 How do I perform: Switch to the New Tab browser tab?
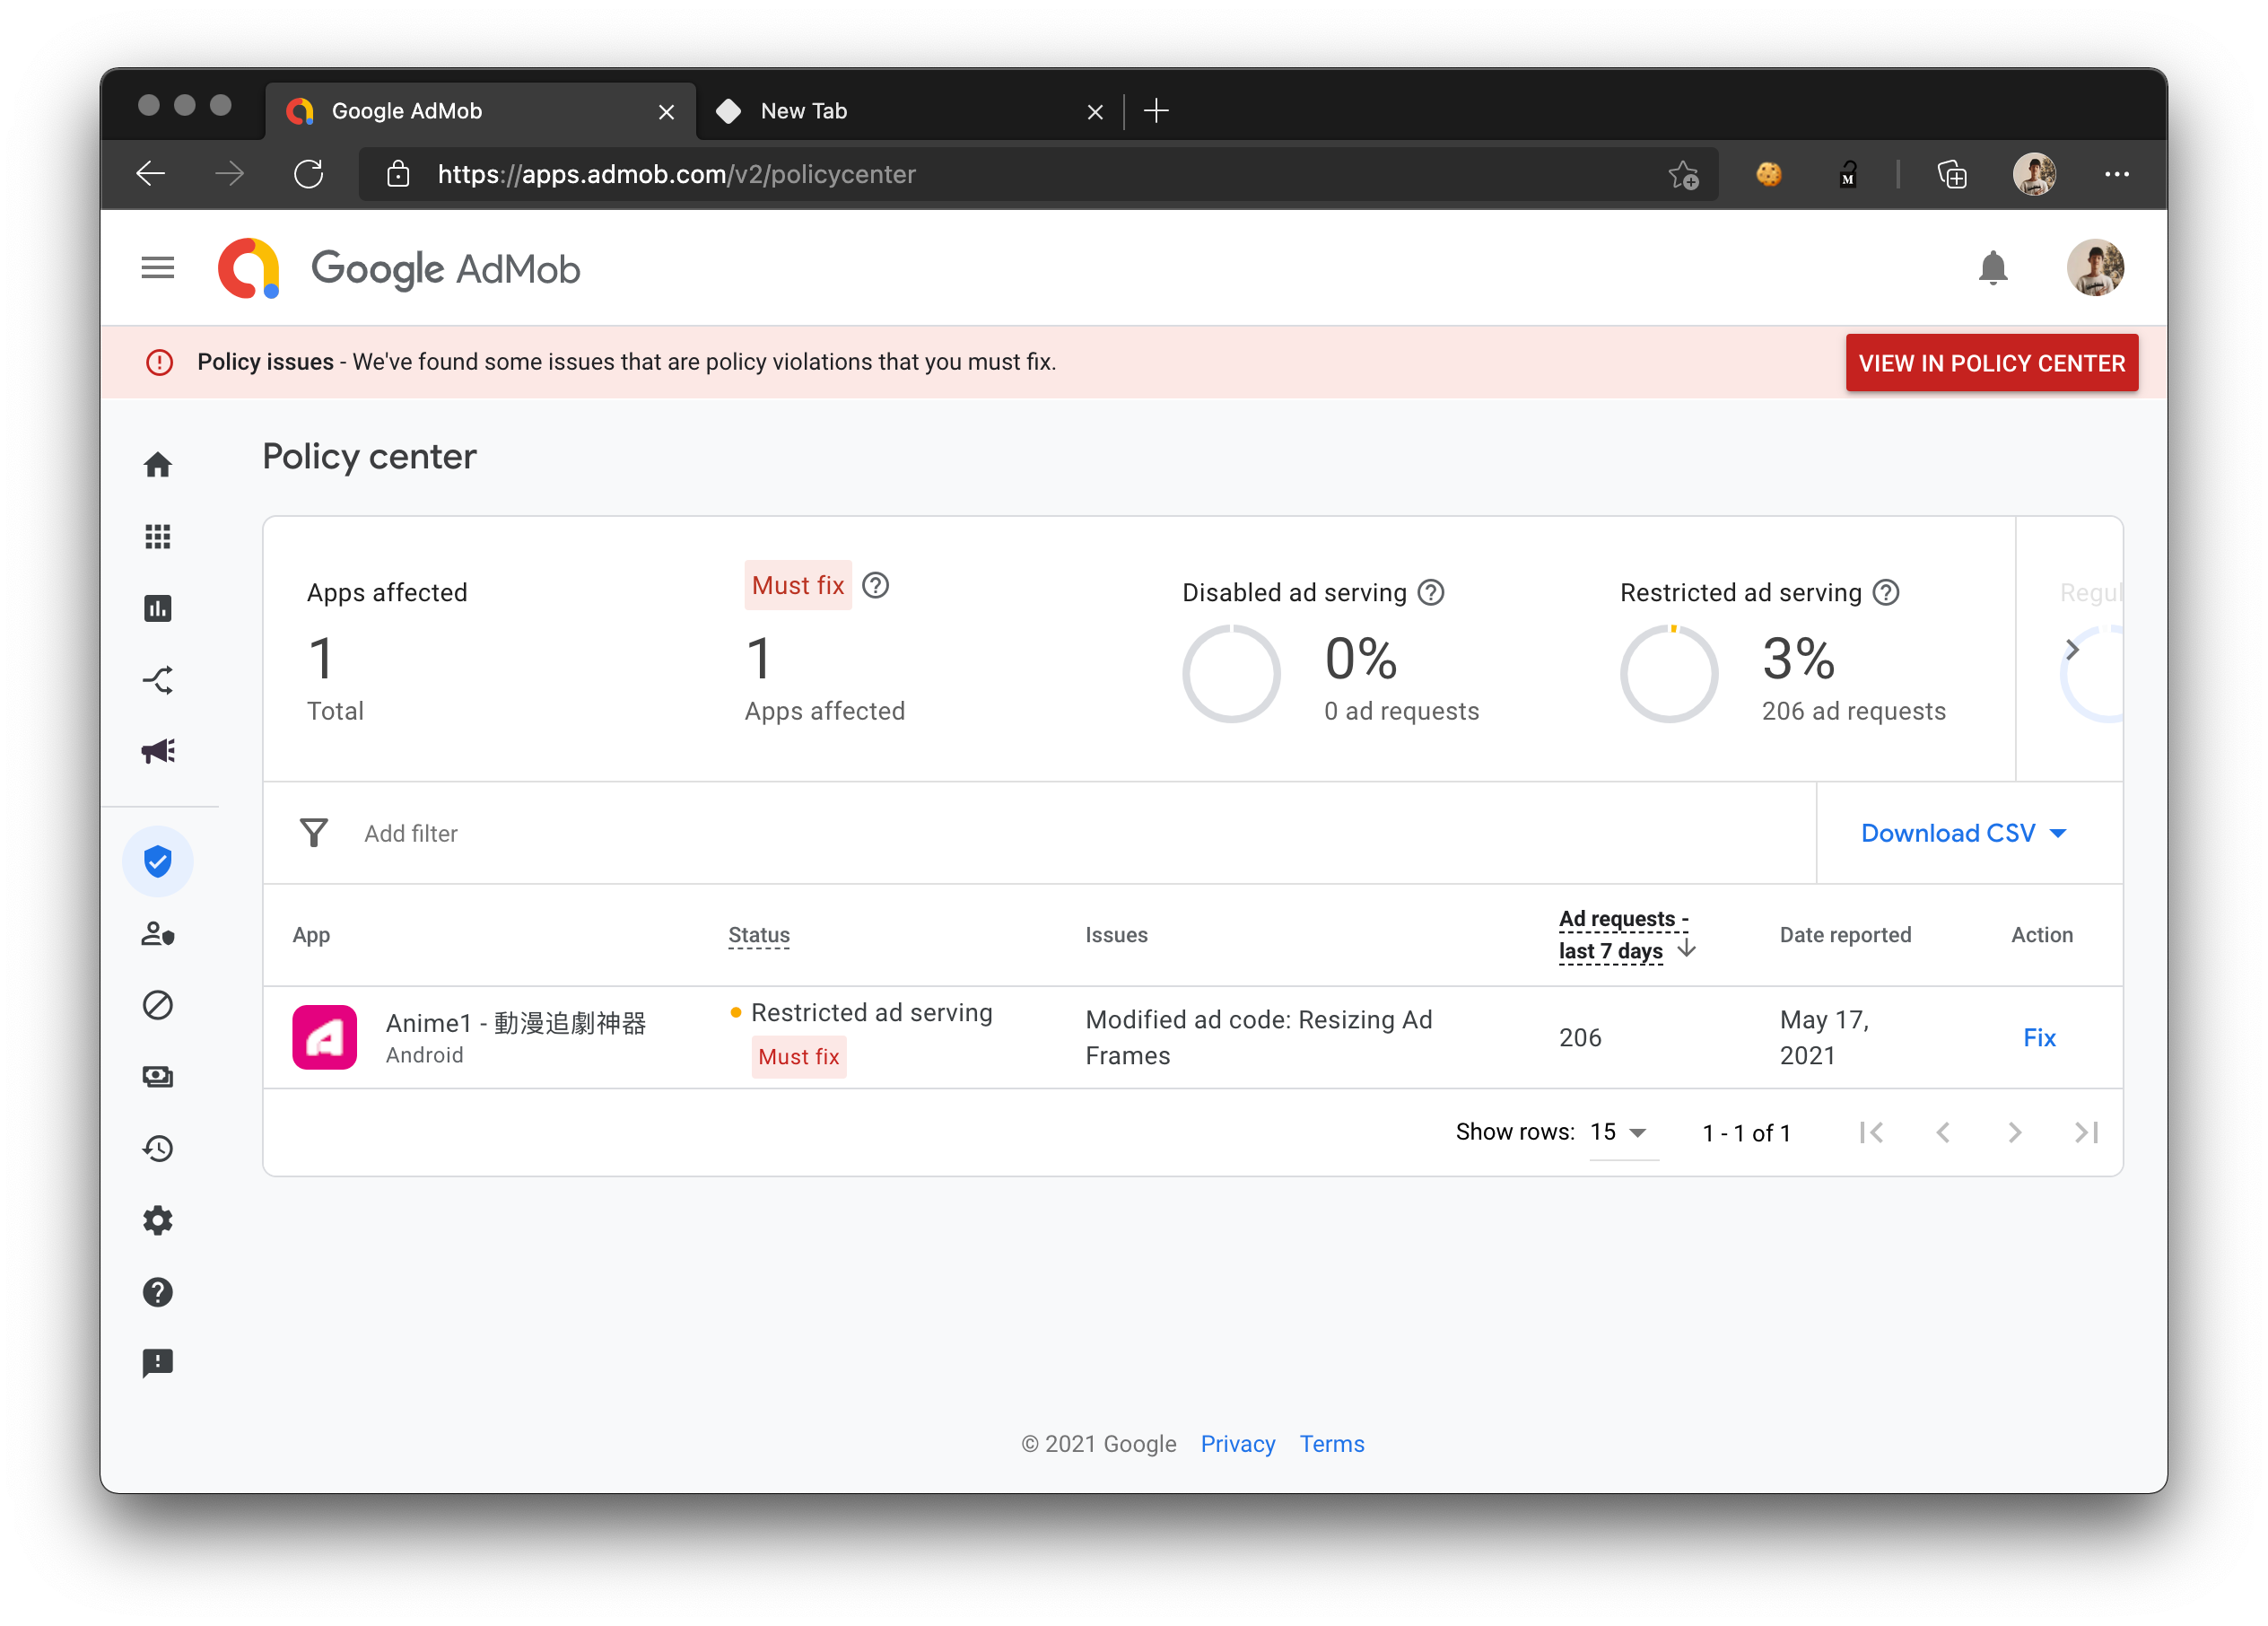[x=804, y=111]
